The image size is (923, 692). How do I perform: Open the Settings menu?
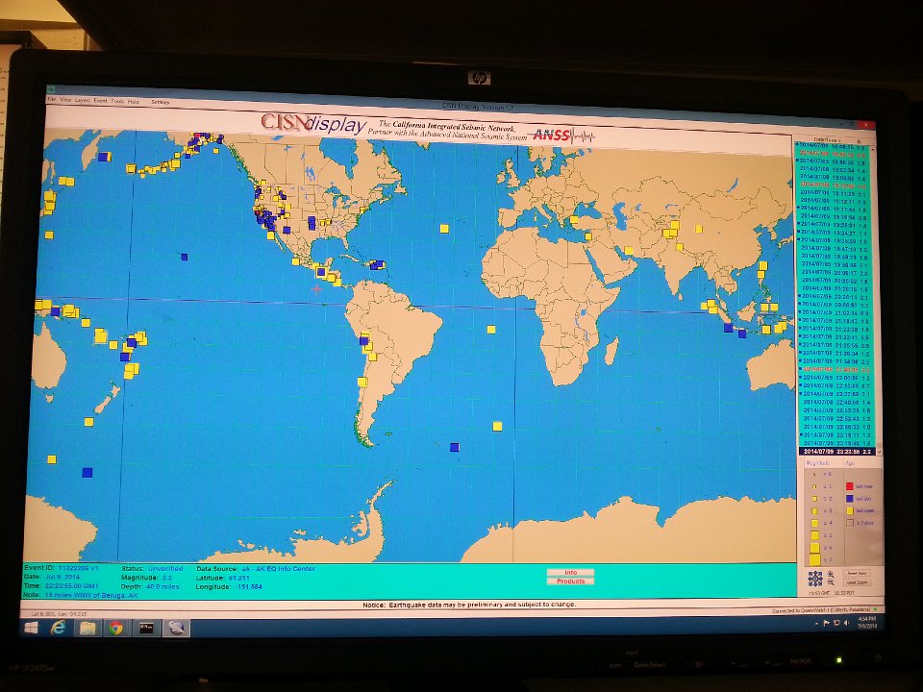click(x=160, y=101)
